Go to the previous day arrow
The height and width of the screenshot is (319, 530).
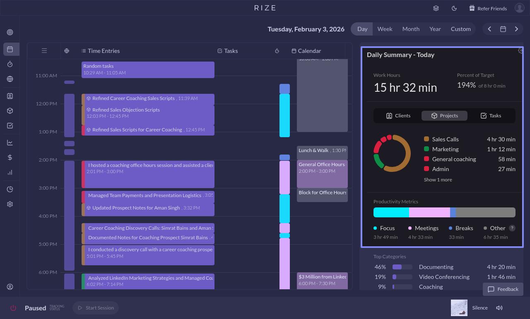(489, 29)
